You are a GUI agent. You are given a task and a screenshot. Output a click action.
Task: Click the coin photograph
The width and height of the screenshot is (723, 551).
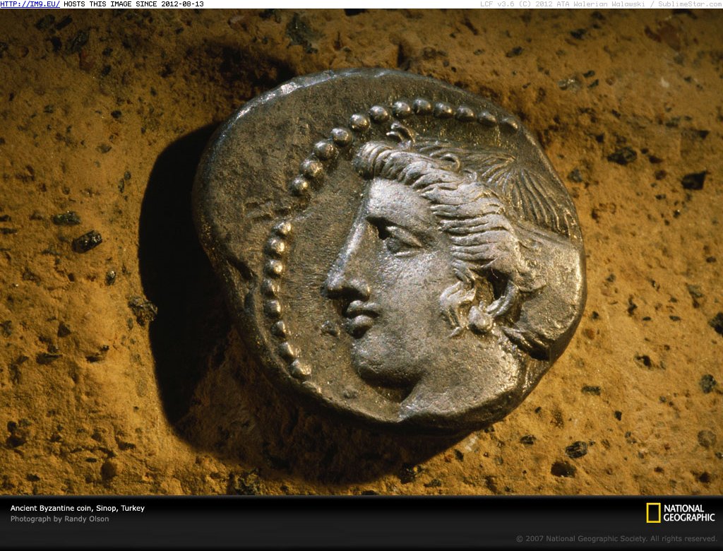[361, 252]
